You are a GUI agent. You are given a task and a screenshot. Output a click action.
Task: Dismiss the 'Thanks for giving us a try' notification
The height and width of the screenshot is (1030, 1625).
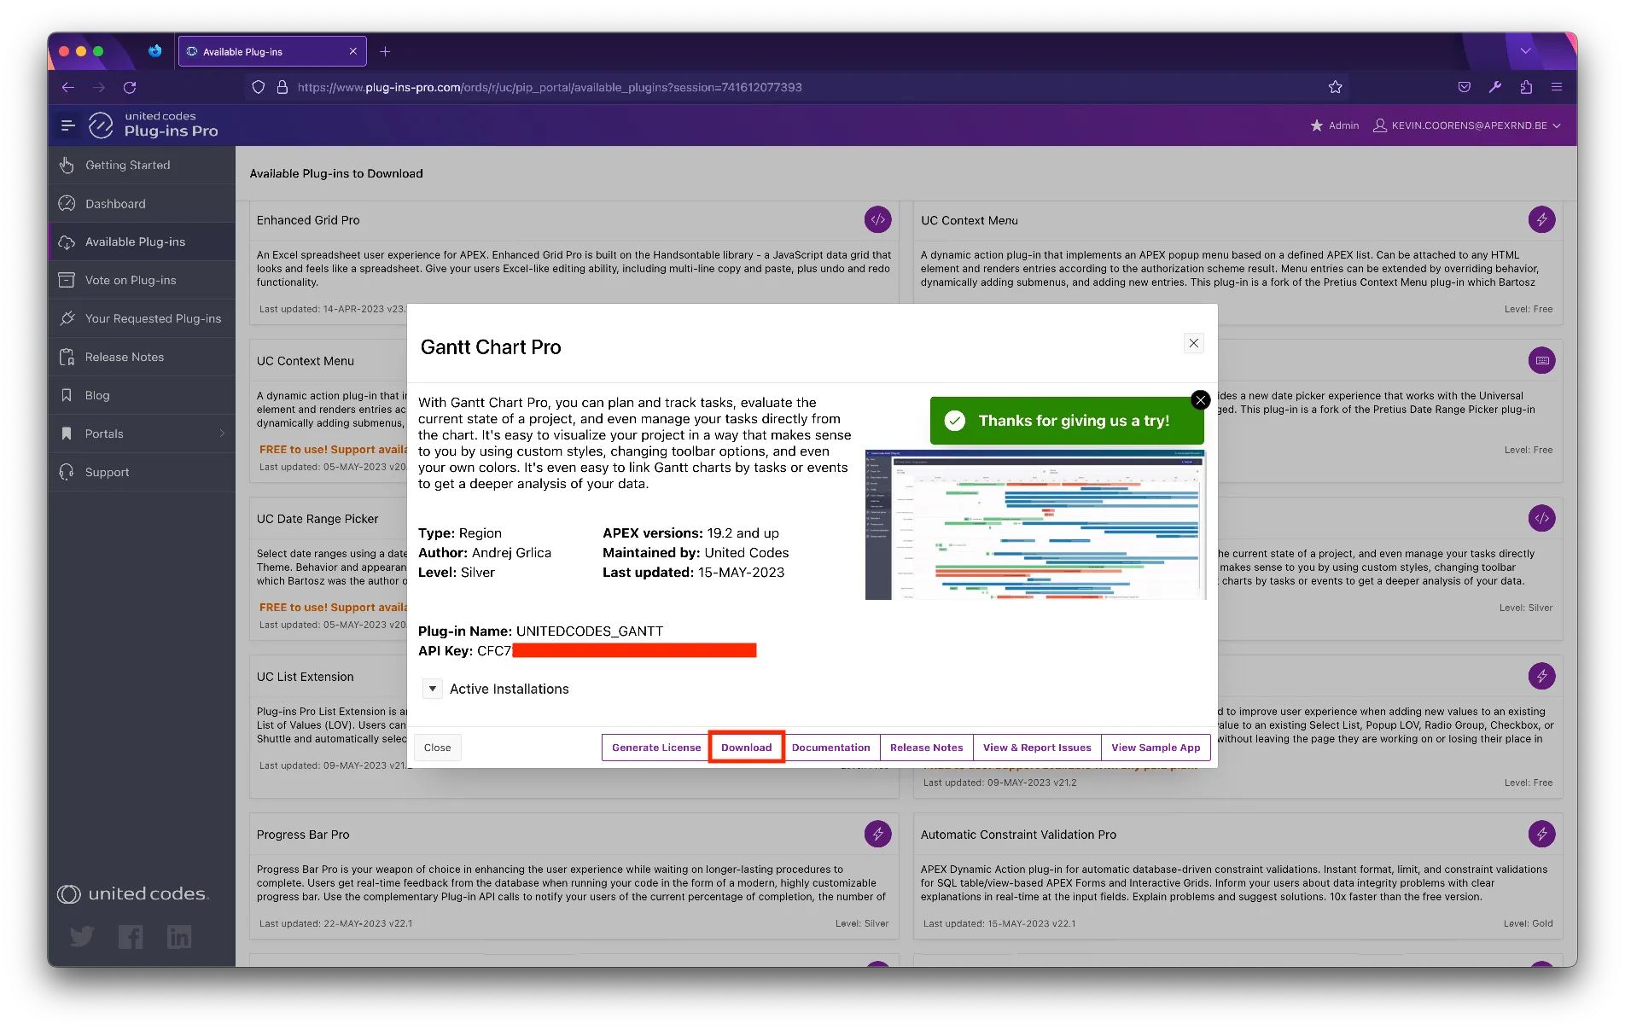tap(1200, 399)
